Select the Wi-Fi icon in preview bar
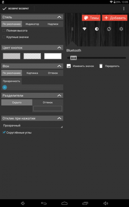The width and height of the screenshot is (129, 207). pos(84,29)
